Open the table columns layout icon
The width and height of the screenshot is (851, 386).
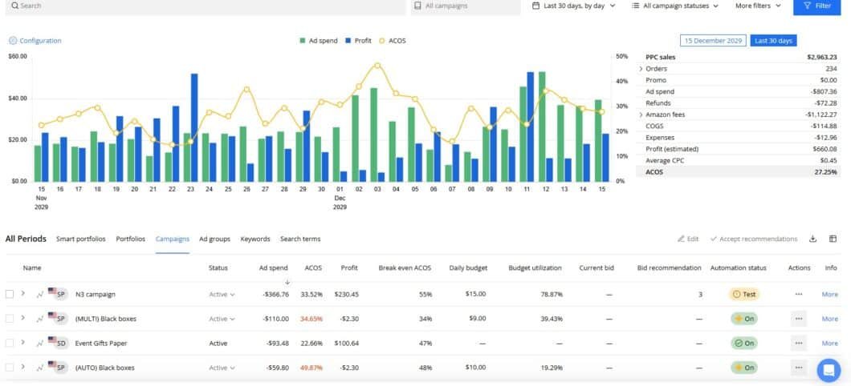[833, 239]
